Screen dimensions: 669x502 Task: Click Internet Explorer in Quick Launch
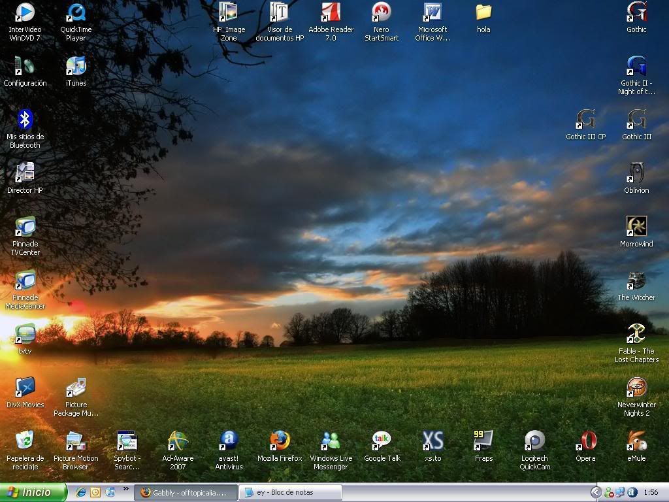[81, 492]
